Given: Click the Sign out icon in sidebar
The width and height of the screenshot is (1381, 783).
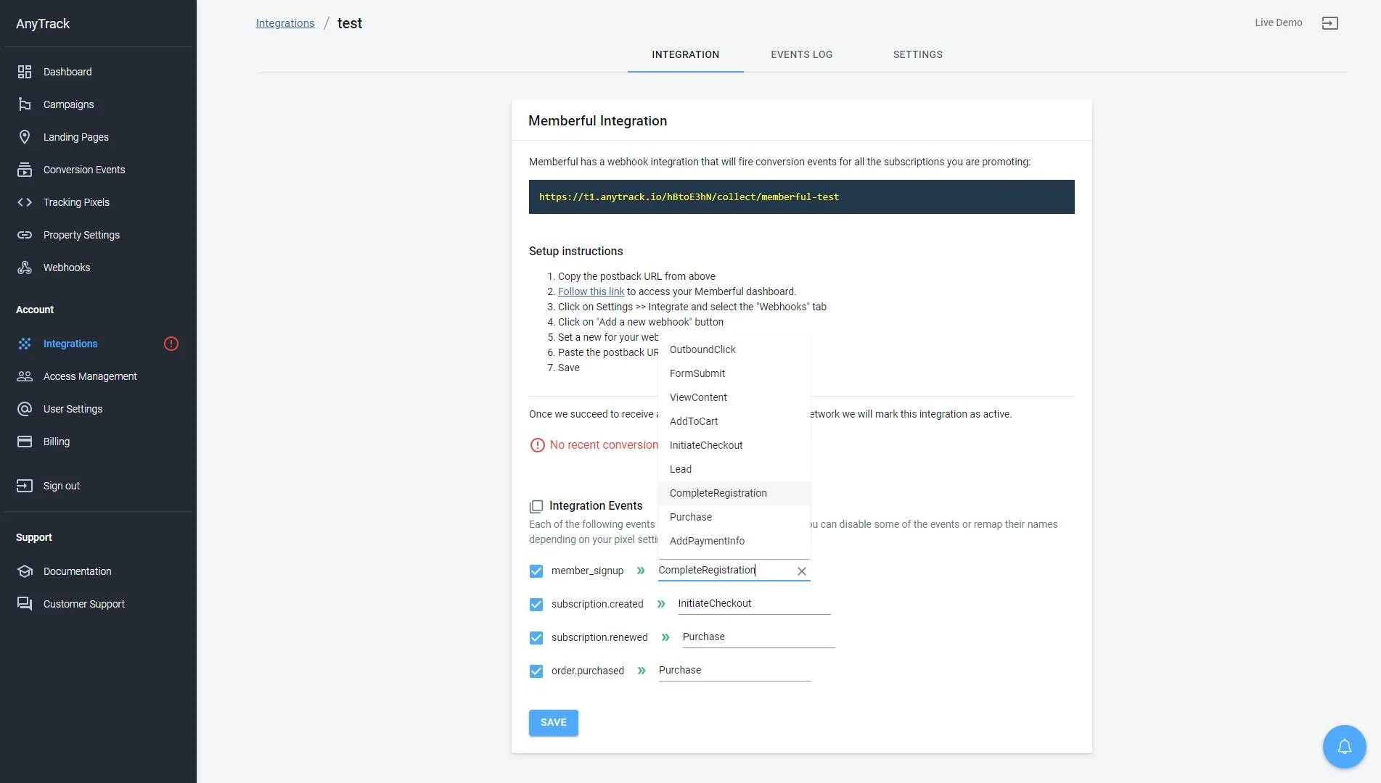Looking at the screenshot, I should 25,486.
